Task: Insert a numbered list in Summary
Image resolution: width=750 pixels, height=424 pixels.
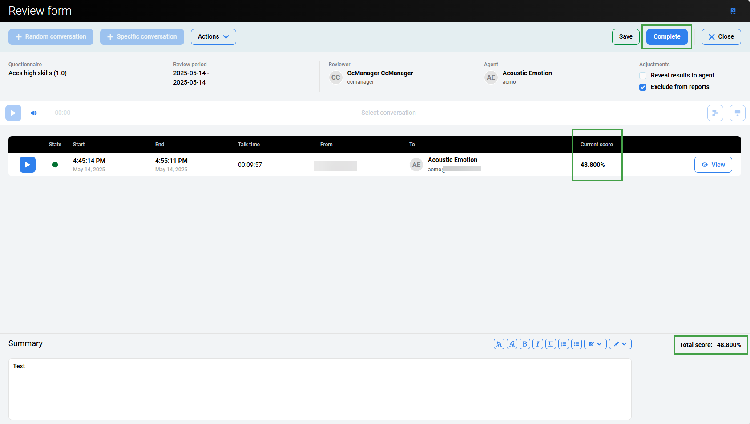Action: click(563, 344)
